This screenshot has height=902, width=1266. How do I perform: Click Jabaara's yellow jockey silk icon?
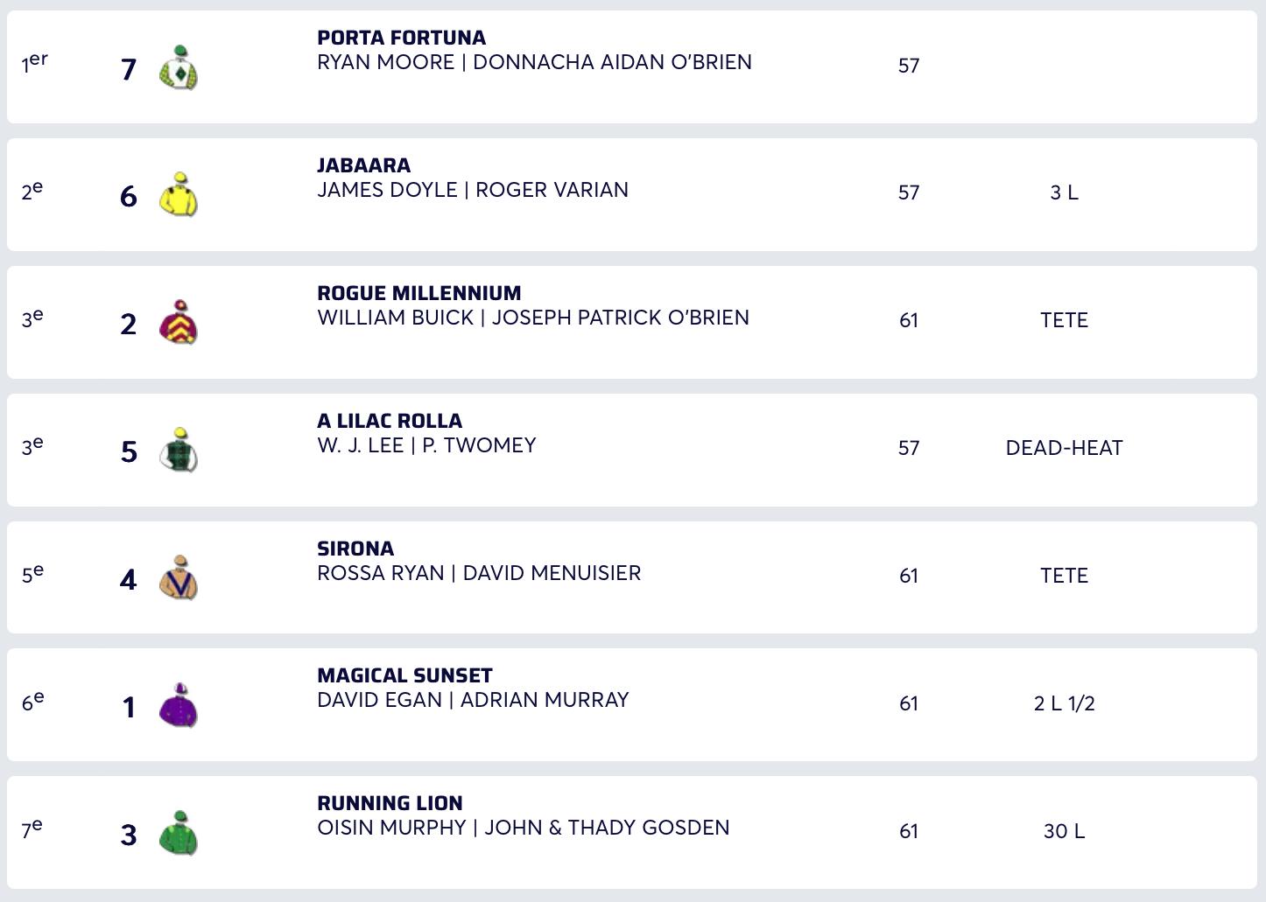click(x=179, y=195)
